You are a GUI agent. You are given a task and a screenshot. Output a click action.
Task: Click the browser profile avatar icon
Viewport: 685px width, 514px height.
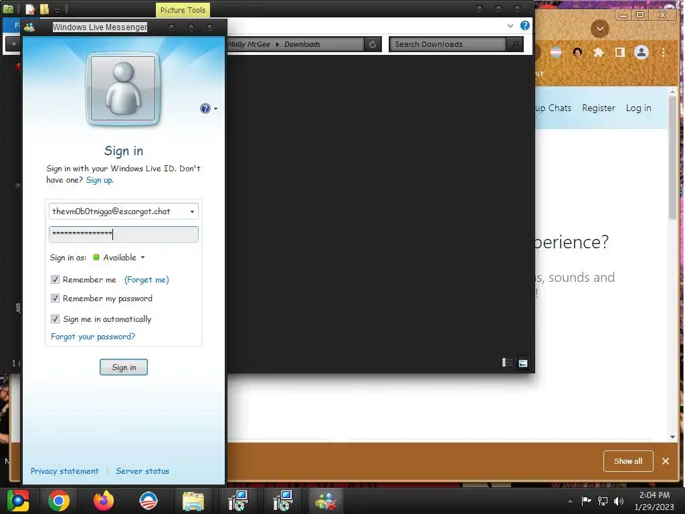(642, 52)
